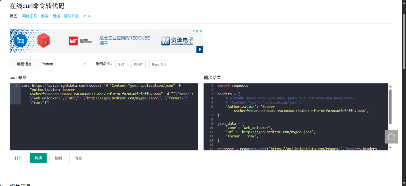406x186 pixels.
Task: Click the output panel vertical scrollbar thumb
Action: [x=391, y=107]
